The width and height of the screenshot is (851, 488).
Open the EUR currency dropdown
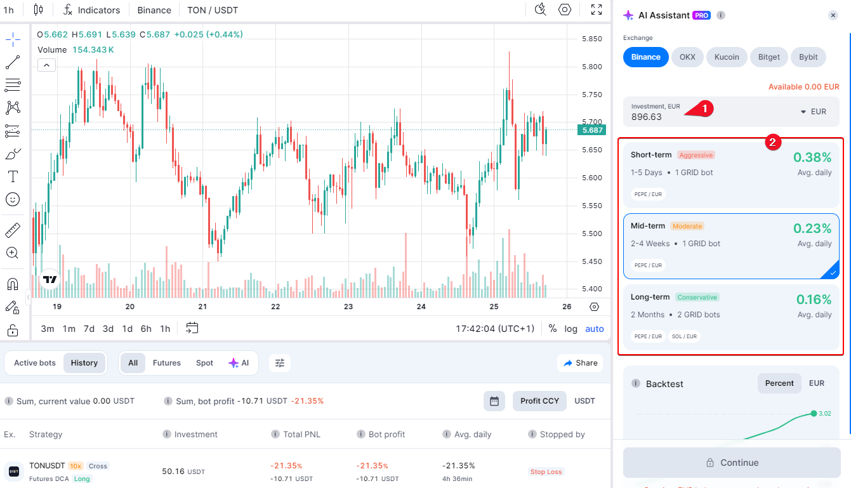point(812,112)
